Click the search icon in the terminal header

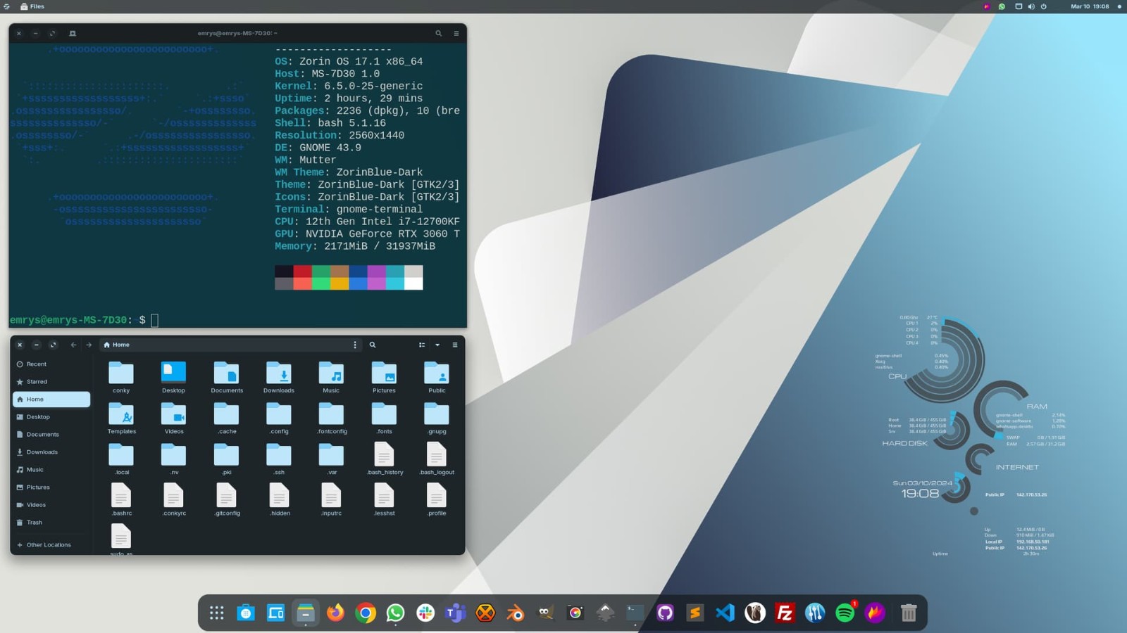point(438,33)
